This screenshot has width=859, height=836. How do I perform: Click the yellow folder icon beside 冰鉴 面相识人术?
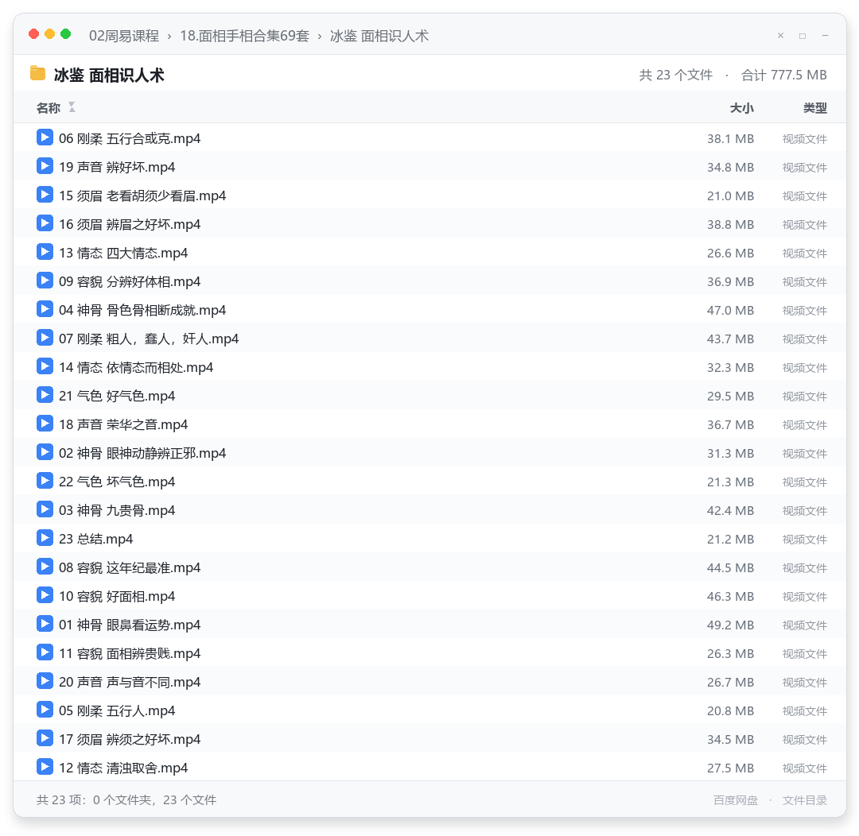point(38,73)
